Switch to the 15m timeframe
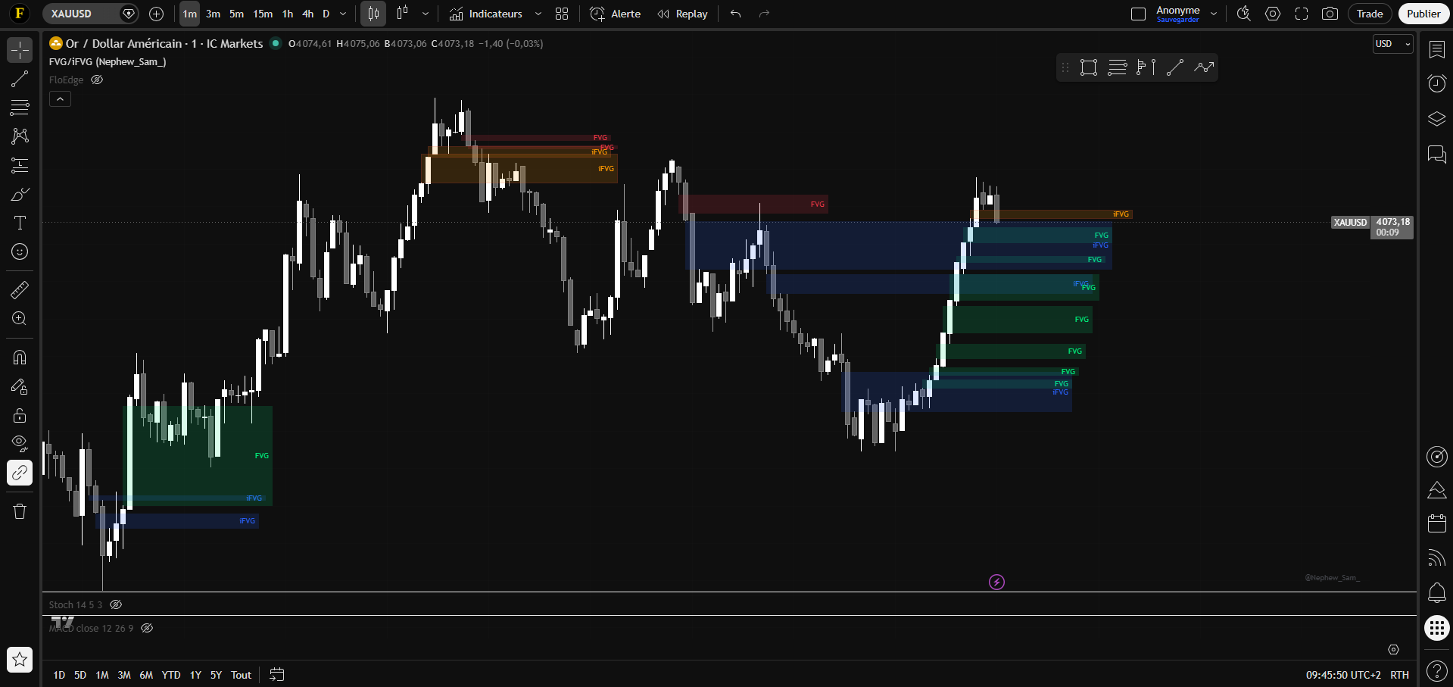The width and height of the screenshot is (1453, 687). click(x=263, y=14)
